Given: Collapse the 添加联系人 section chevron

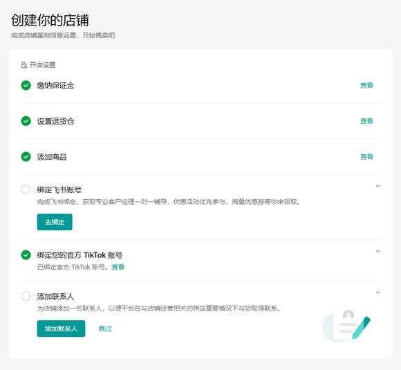Looking at the screenshot, I should pyautogui.click(x=377, y=293).
